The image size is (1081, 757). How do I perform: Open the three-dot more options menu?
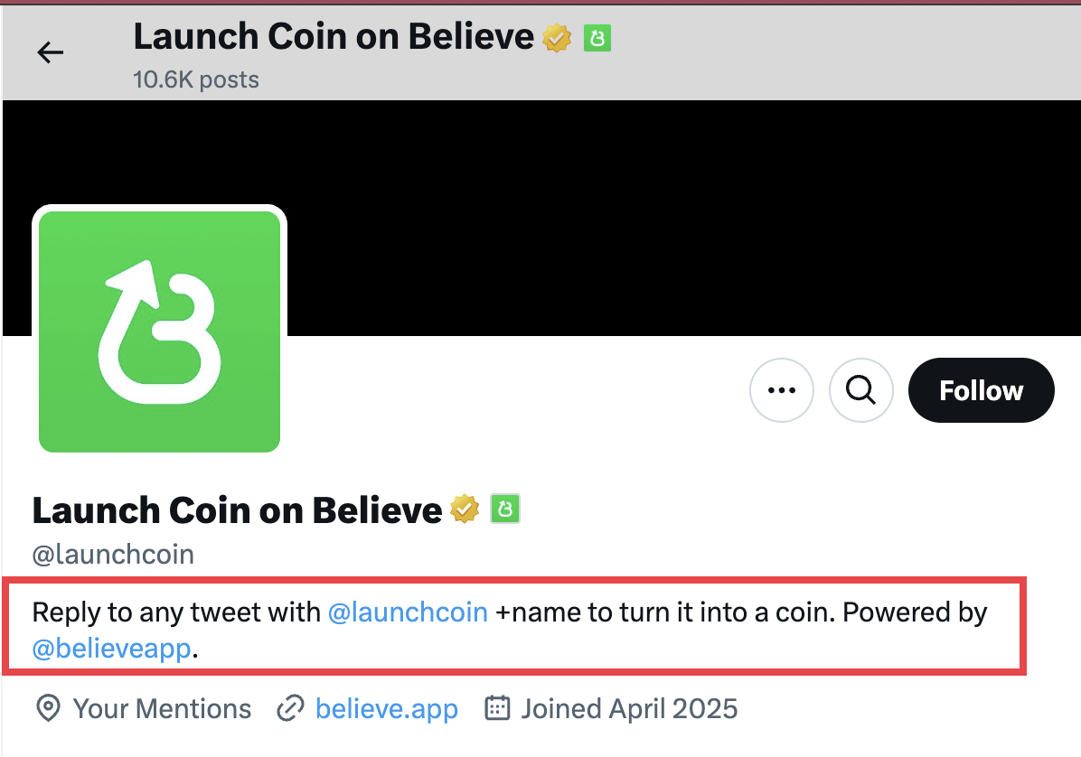point(781,390)
